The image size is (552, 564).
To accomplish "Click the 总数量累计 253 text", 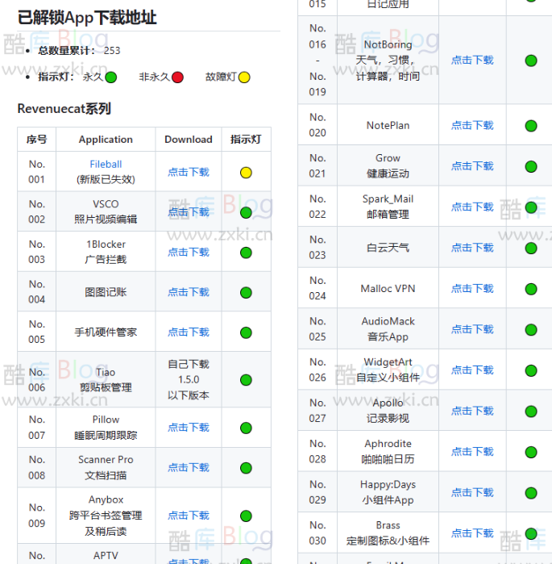I will (x=79, y=50).
